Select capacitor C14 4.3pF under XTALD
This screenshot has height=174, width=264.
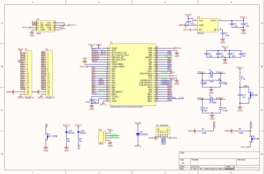pyautogui.click(x=220, y=109)
